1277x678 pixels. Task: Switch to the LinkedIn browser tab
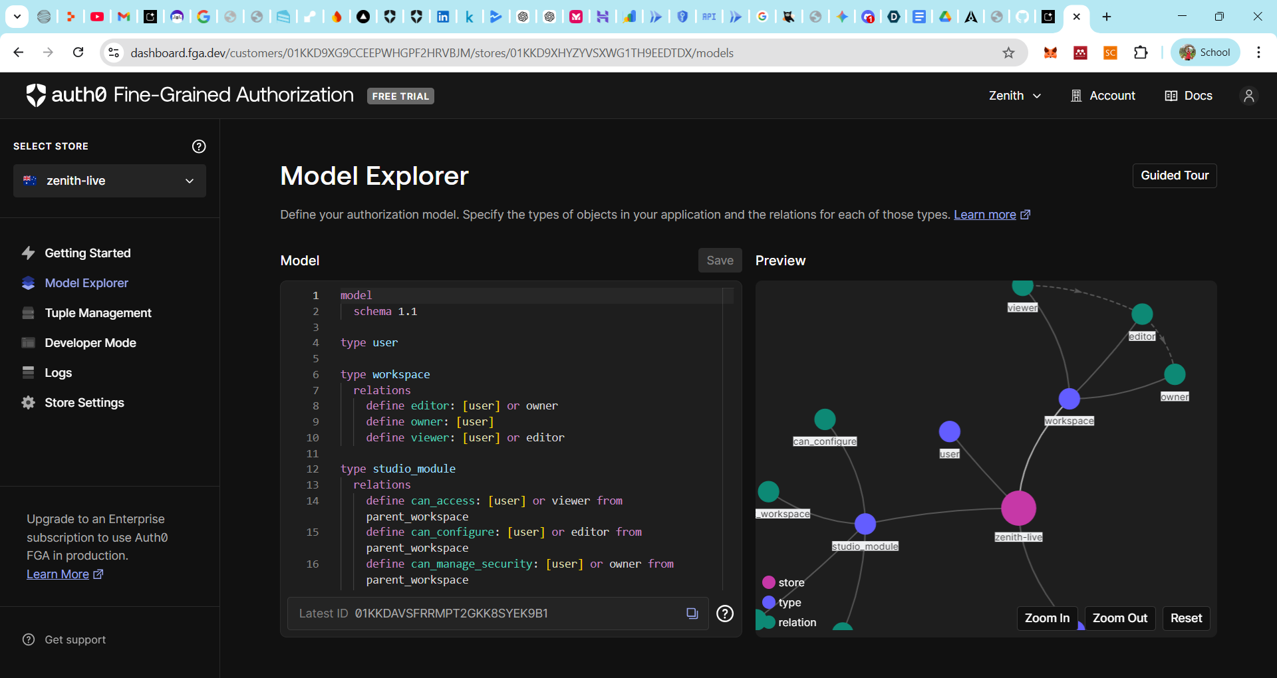[443, 17]
